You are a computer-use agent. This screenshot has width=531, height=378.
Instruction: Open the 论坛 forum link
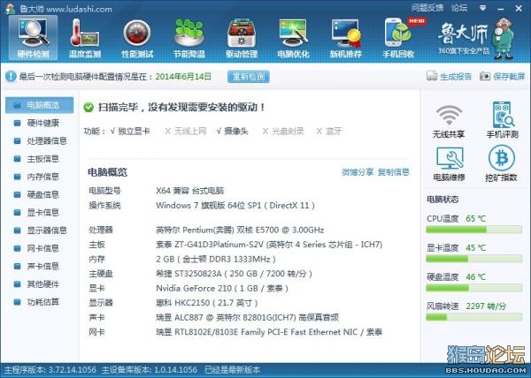459,8
